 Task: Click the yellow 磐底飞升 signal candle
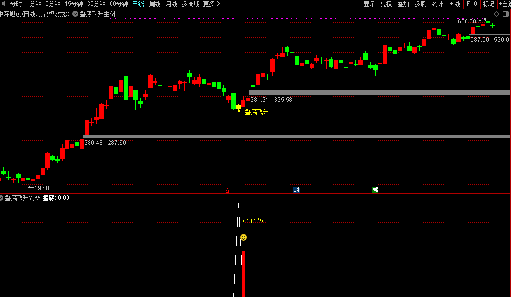click(x=238, y=107)
